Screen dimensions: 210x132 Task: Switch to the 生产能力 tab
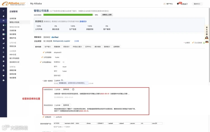pyautogui.click(x=48, y=47)
